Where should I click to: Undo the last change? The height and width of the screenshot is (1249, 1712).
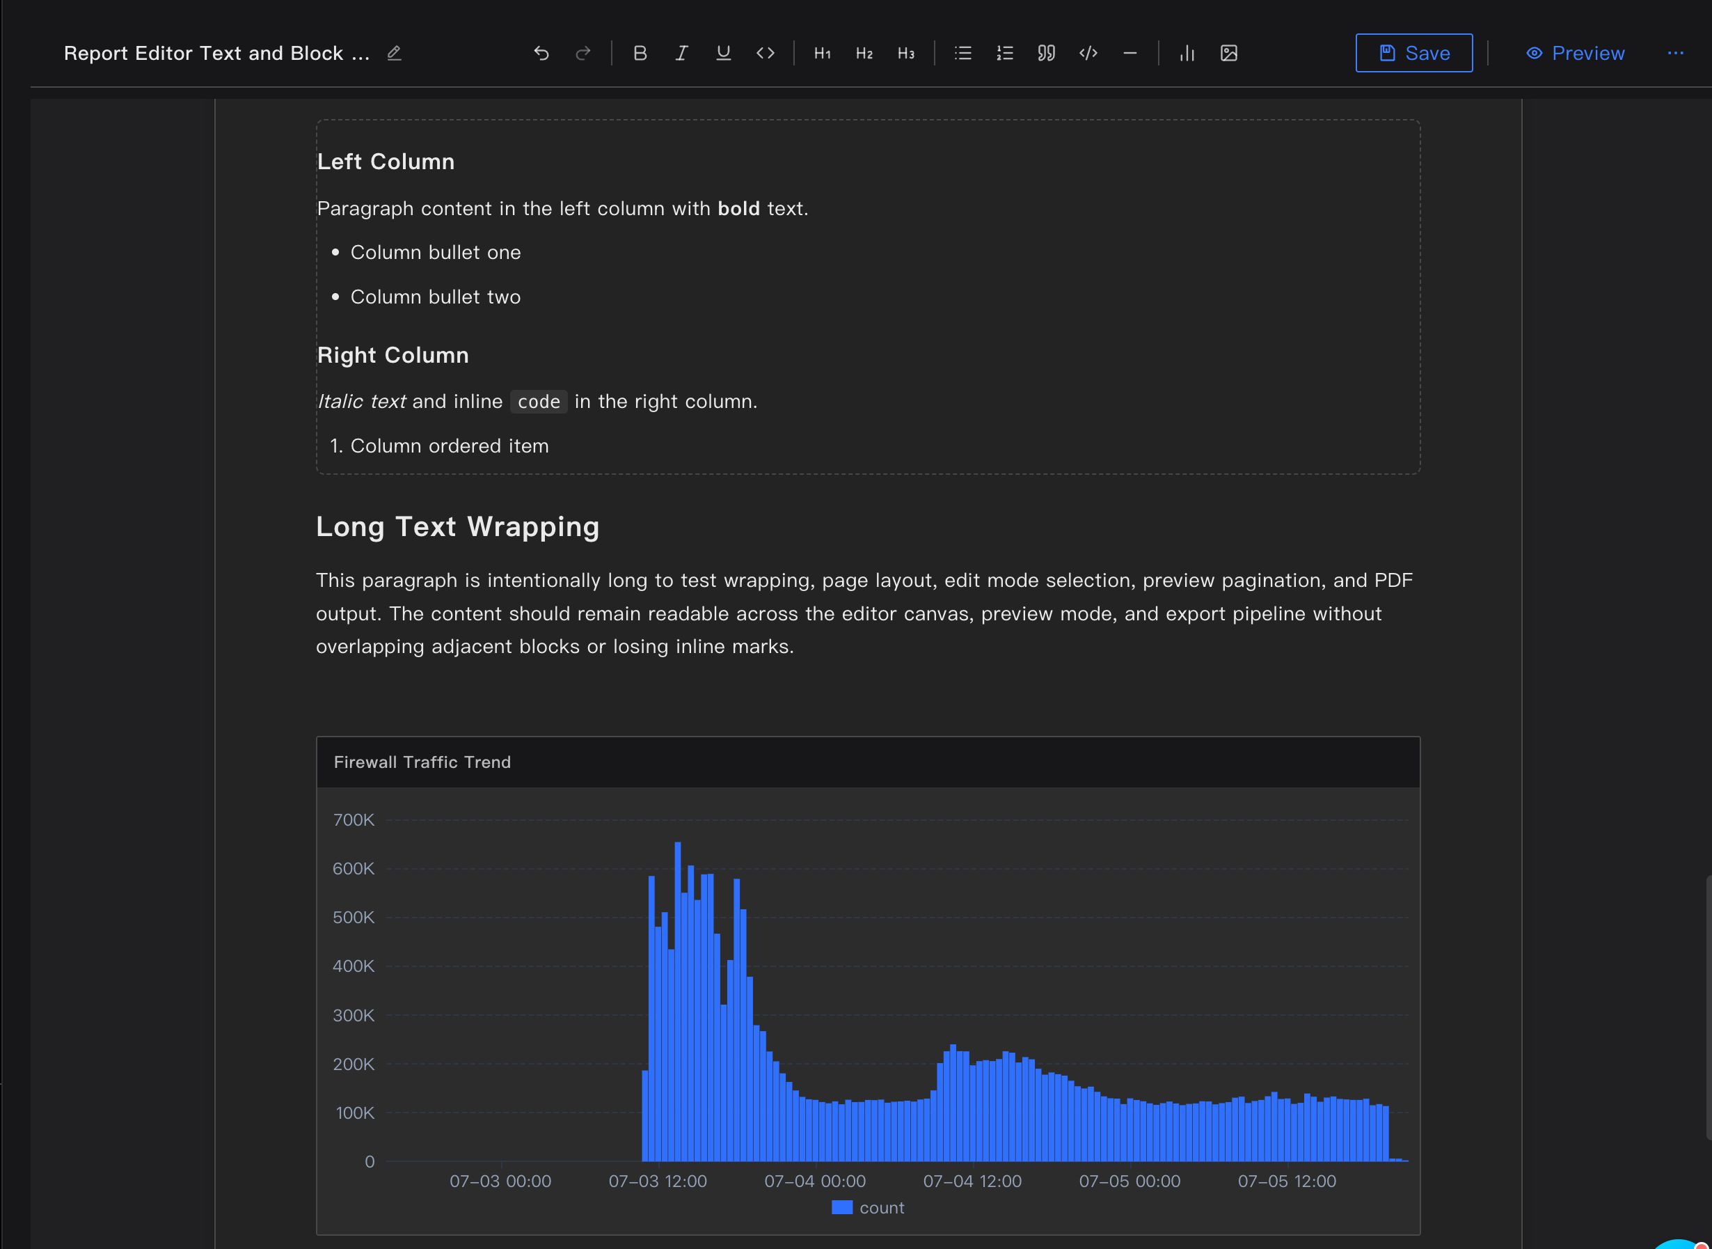coord(541,53)
